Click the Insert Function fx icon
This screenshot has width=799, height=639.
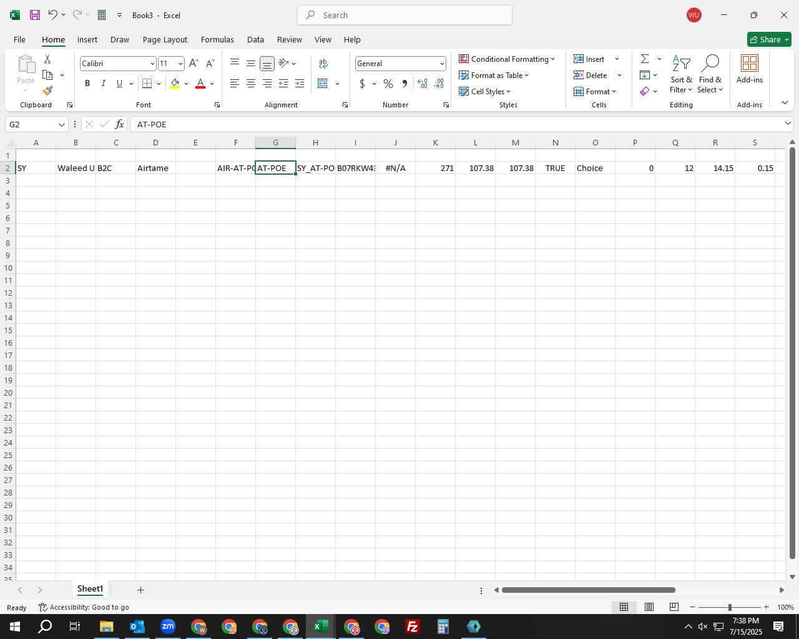click(x=119, y=124)
